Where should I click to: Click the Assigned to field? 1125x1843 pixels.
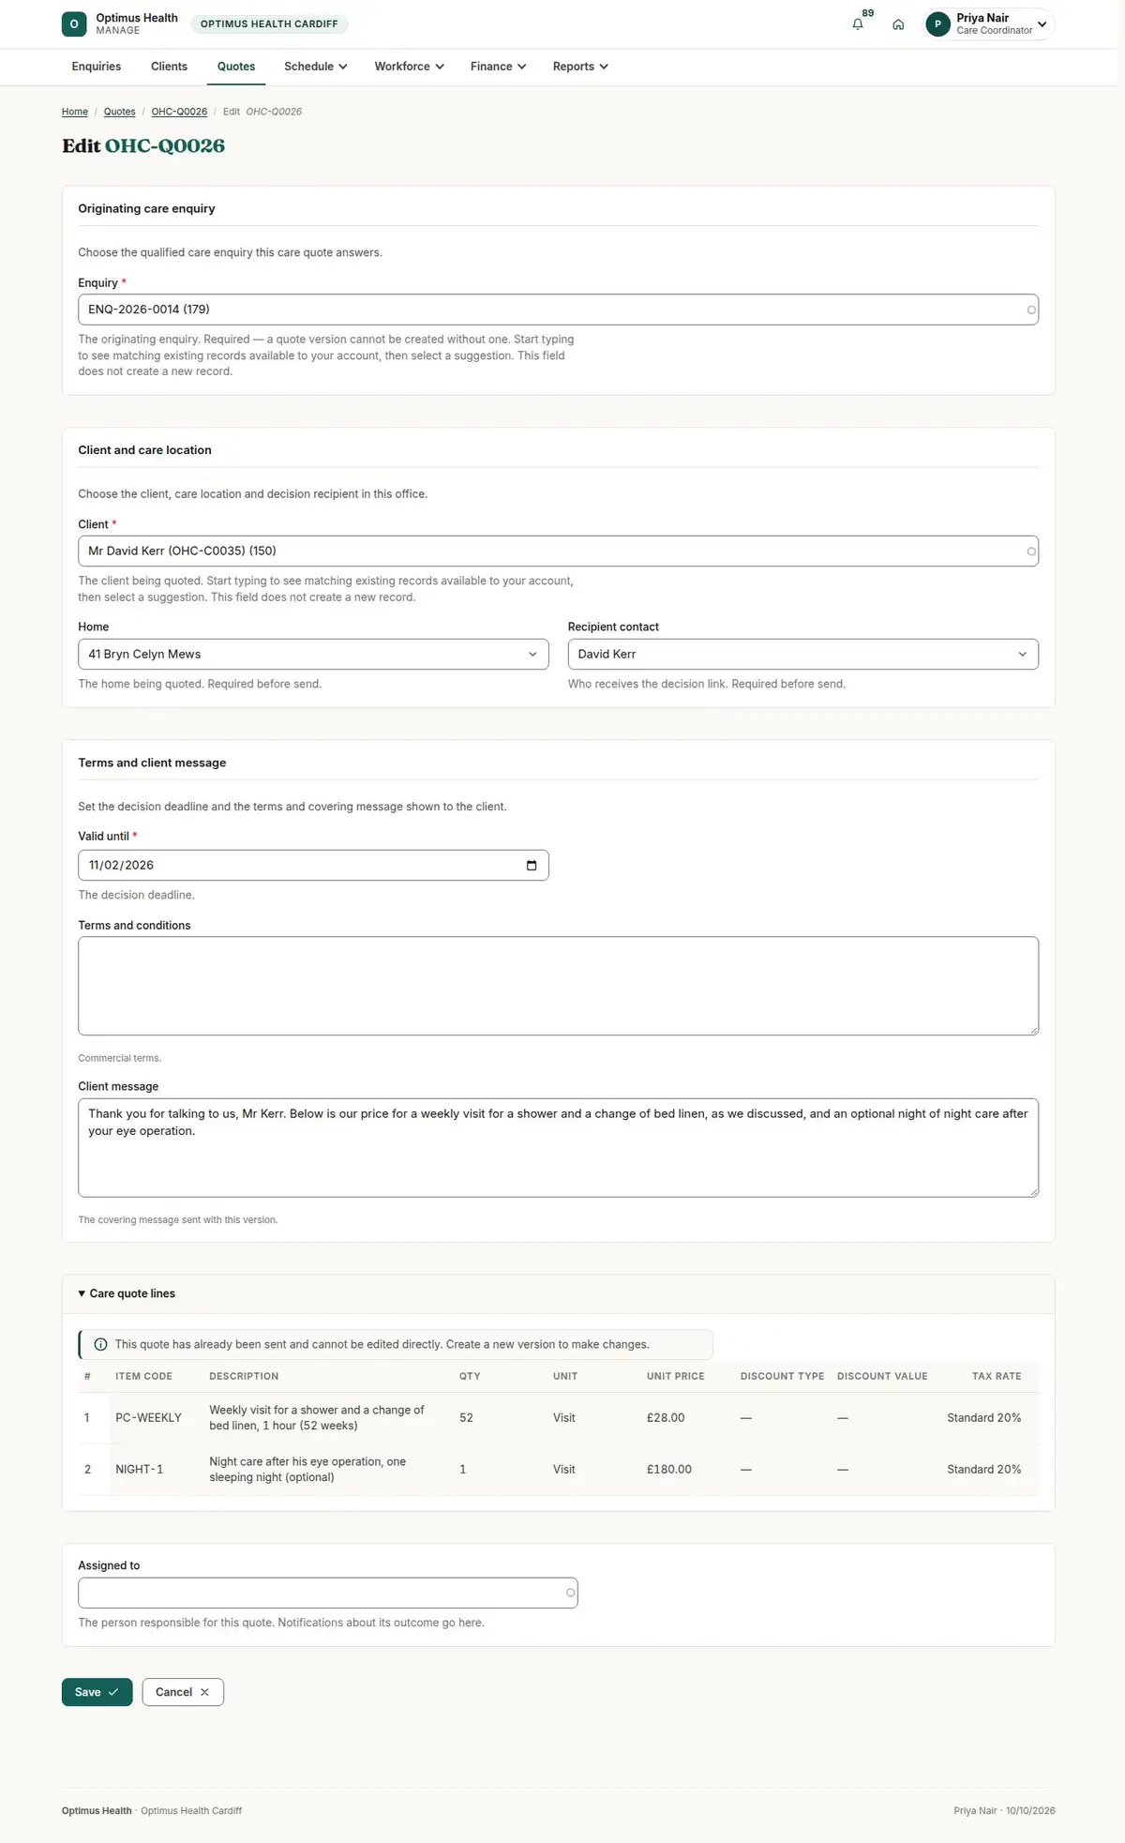click(x=327, y=1593)
